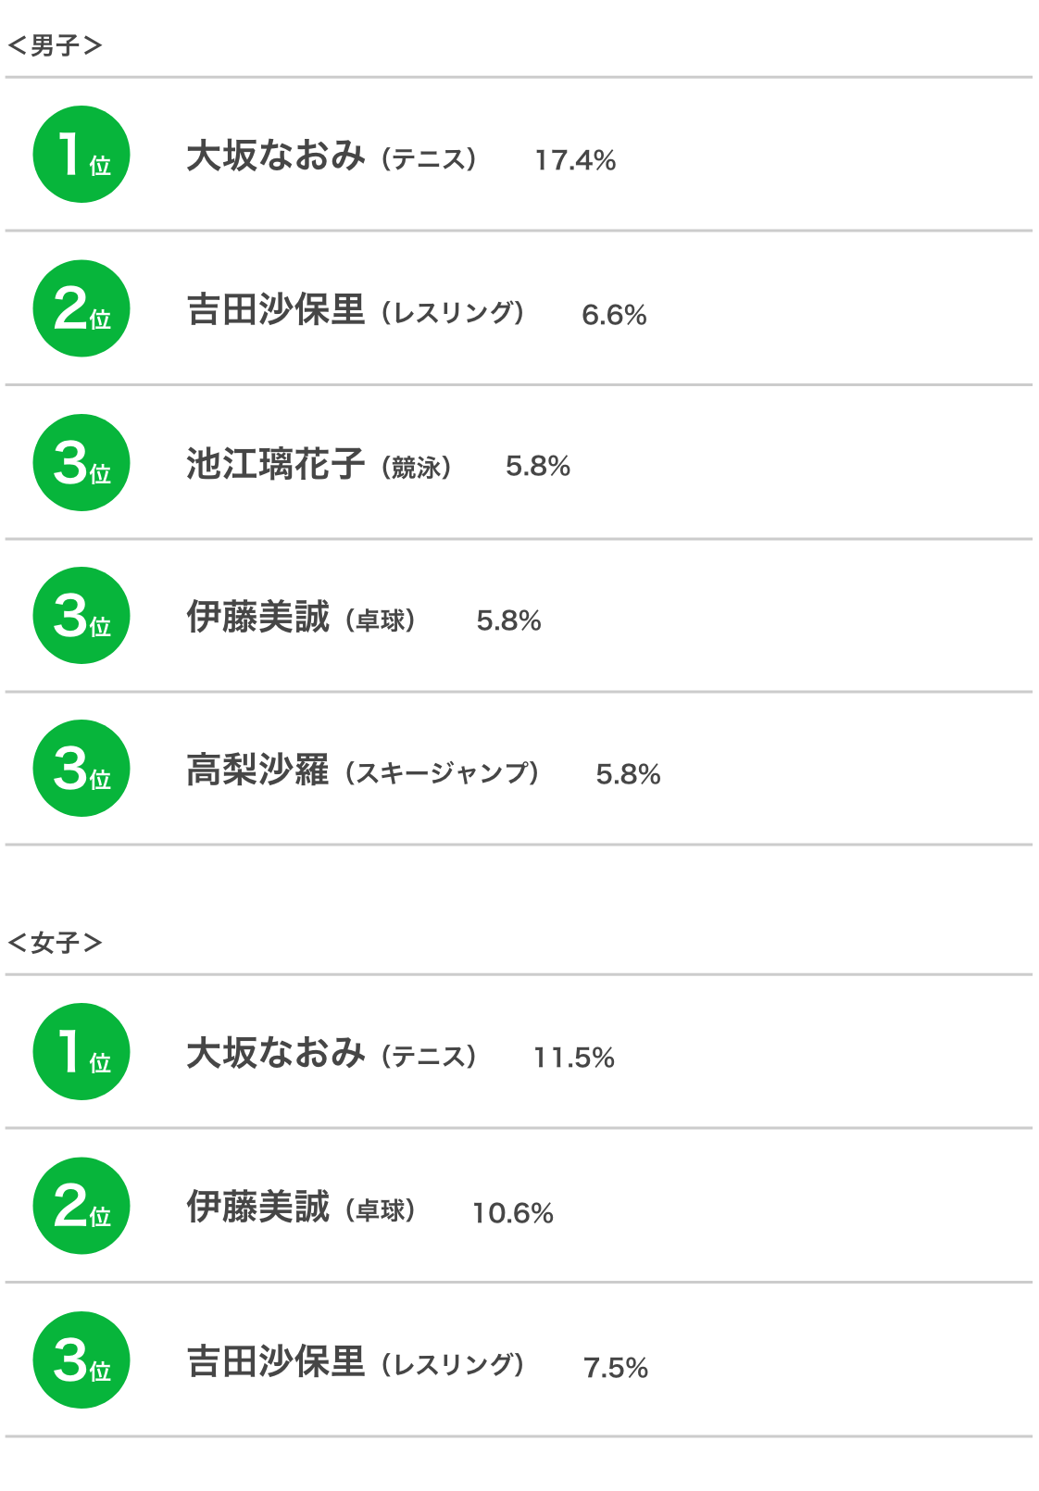
Task: Click the (スキージャンプ) sport label
Action: 442,772
